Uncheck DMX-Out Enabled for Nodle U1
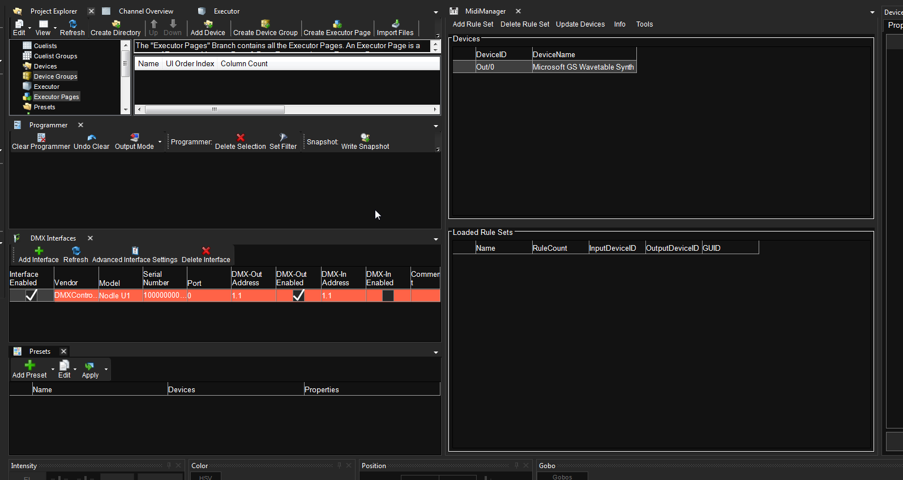The width and height of the screenshot is (903, 480). click(298, 295)
